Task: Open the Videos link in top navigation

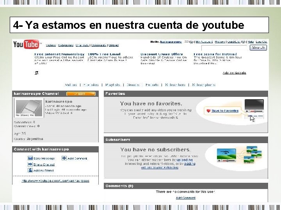Action: 51,45
